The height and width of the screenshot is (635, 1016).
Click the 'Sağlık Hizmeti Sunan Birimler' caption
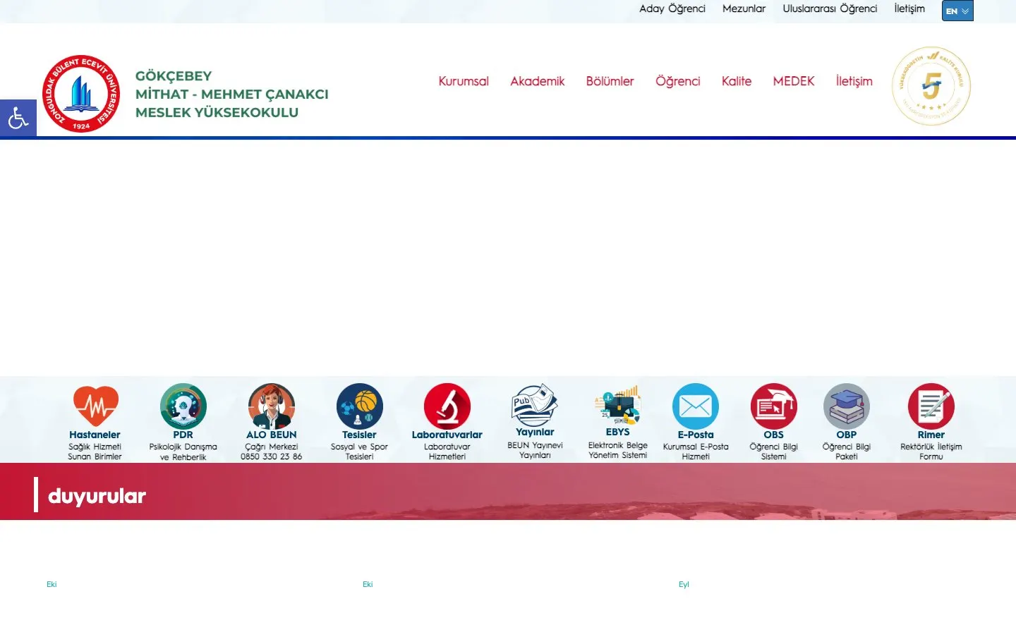[x=95, y=452]
